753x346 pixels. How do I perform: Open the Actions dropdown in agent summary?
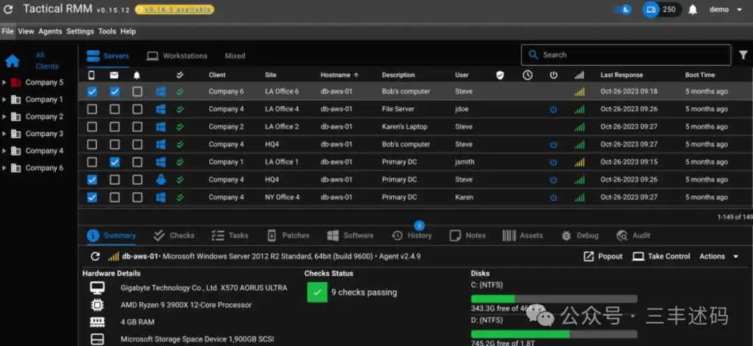(718, 257)
